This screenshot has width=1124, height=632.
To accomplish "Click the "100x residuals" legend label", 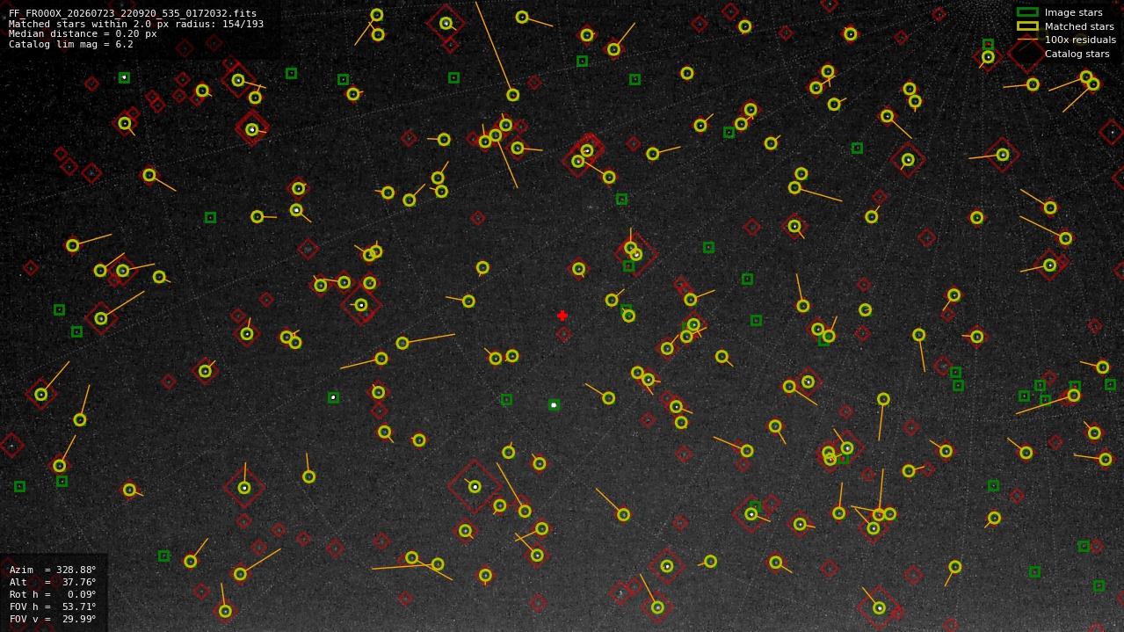I will 1080,40.
